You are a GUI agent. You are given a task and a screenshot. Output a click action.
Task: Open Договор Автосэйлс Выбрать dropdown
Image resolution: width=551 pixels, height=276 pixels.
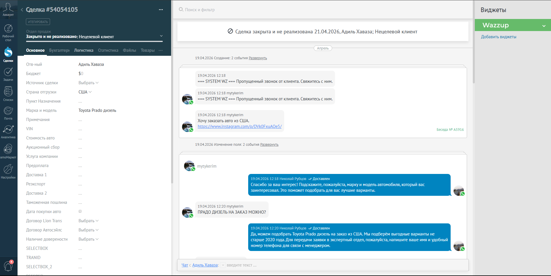tap(89, 230)
